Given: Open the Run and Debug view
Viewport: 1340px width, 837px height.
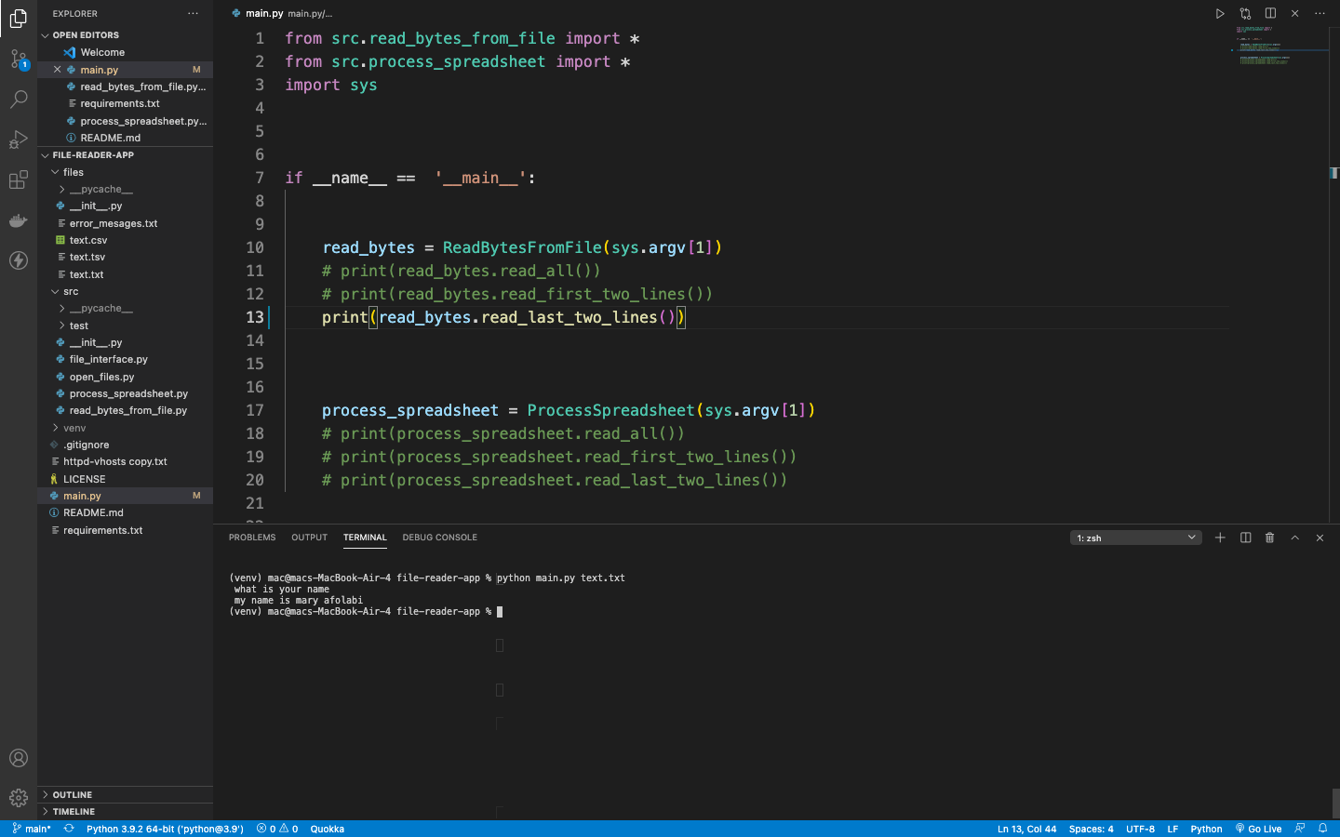Looking at the screenshot, I should point(19,139).
